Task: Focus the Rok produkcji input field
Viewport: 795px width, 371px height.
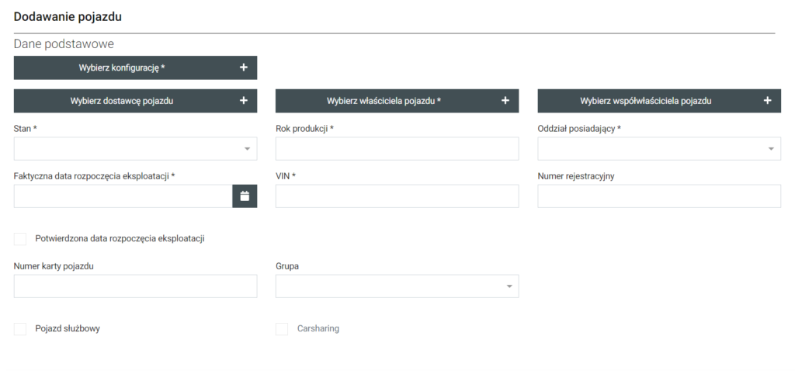Action: [397, 149]
